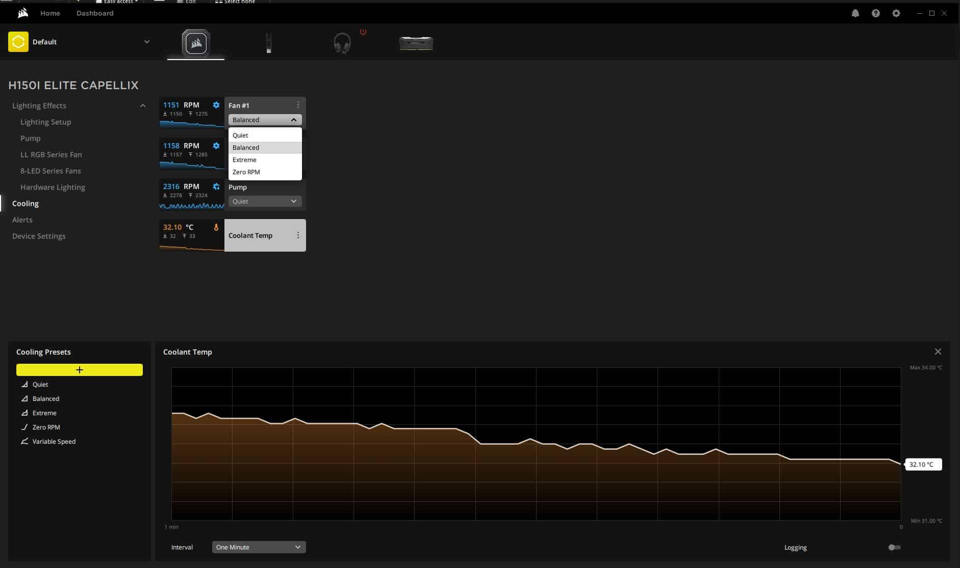The height and width of the screenshot is (568, 960).
Task: Select the headset device icon
Action: (342, 43)
